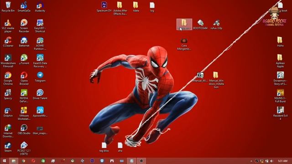Open the Windows Defender shield taskbar icon
The image size is (292, 164).
(102, 161)
